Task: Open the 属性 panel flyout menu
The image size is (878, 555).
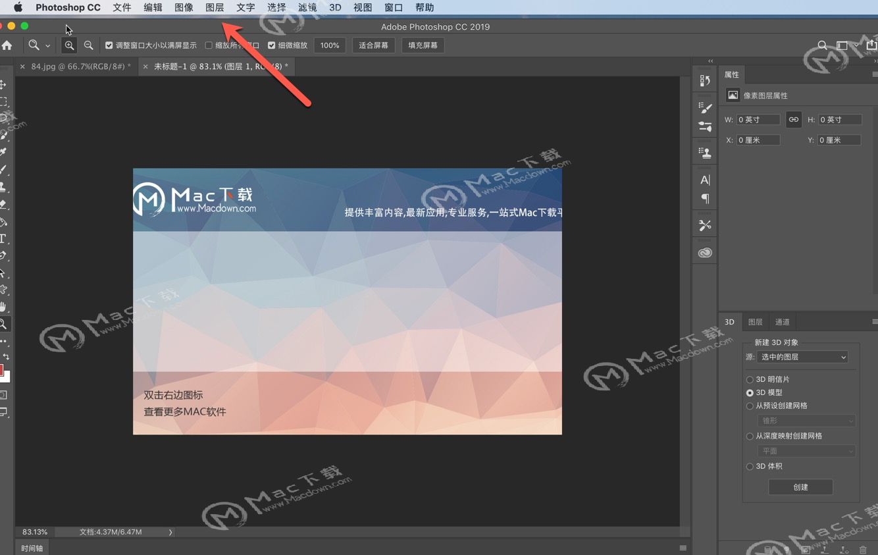Action: [875, 74]
